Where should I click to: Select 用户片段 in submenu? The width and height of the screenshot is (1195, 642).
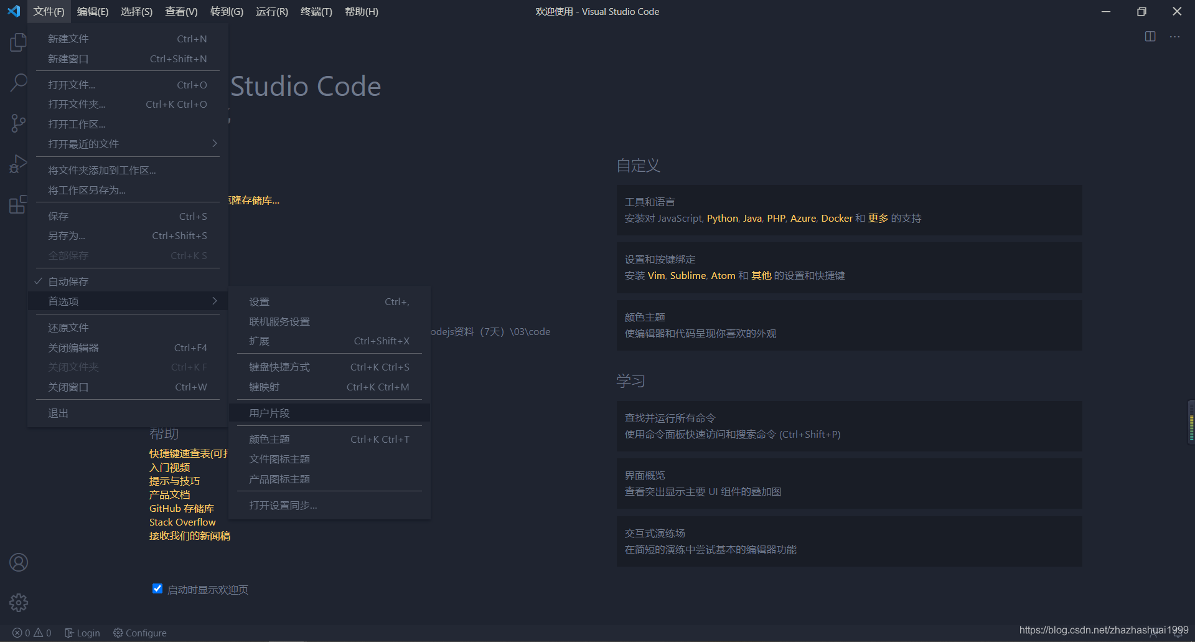tap(329, 413)
